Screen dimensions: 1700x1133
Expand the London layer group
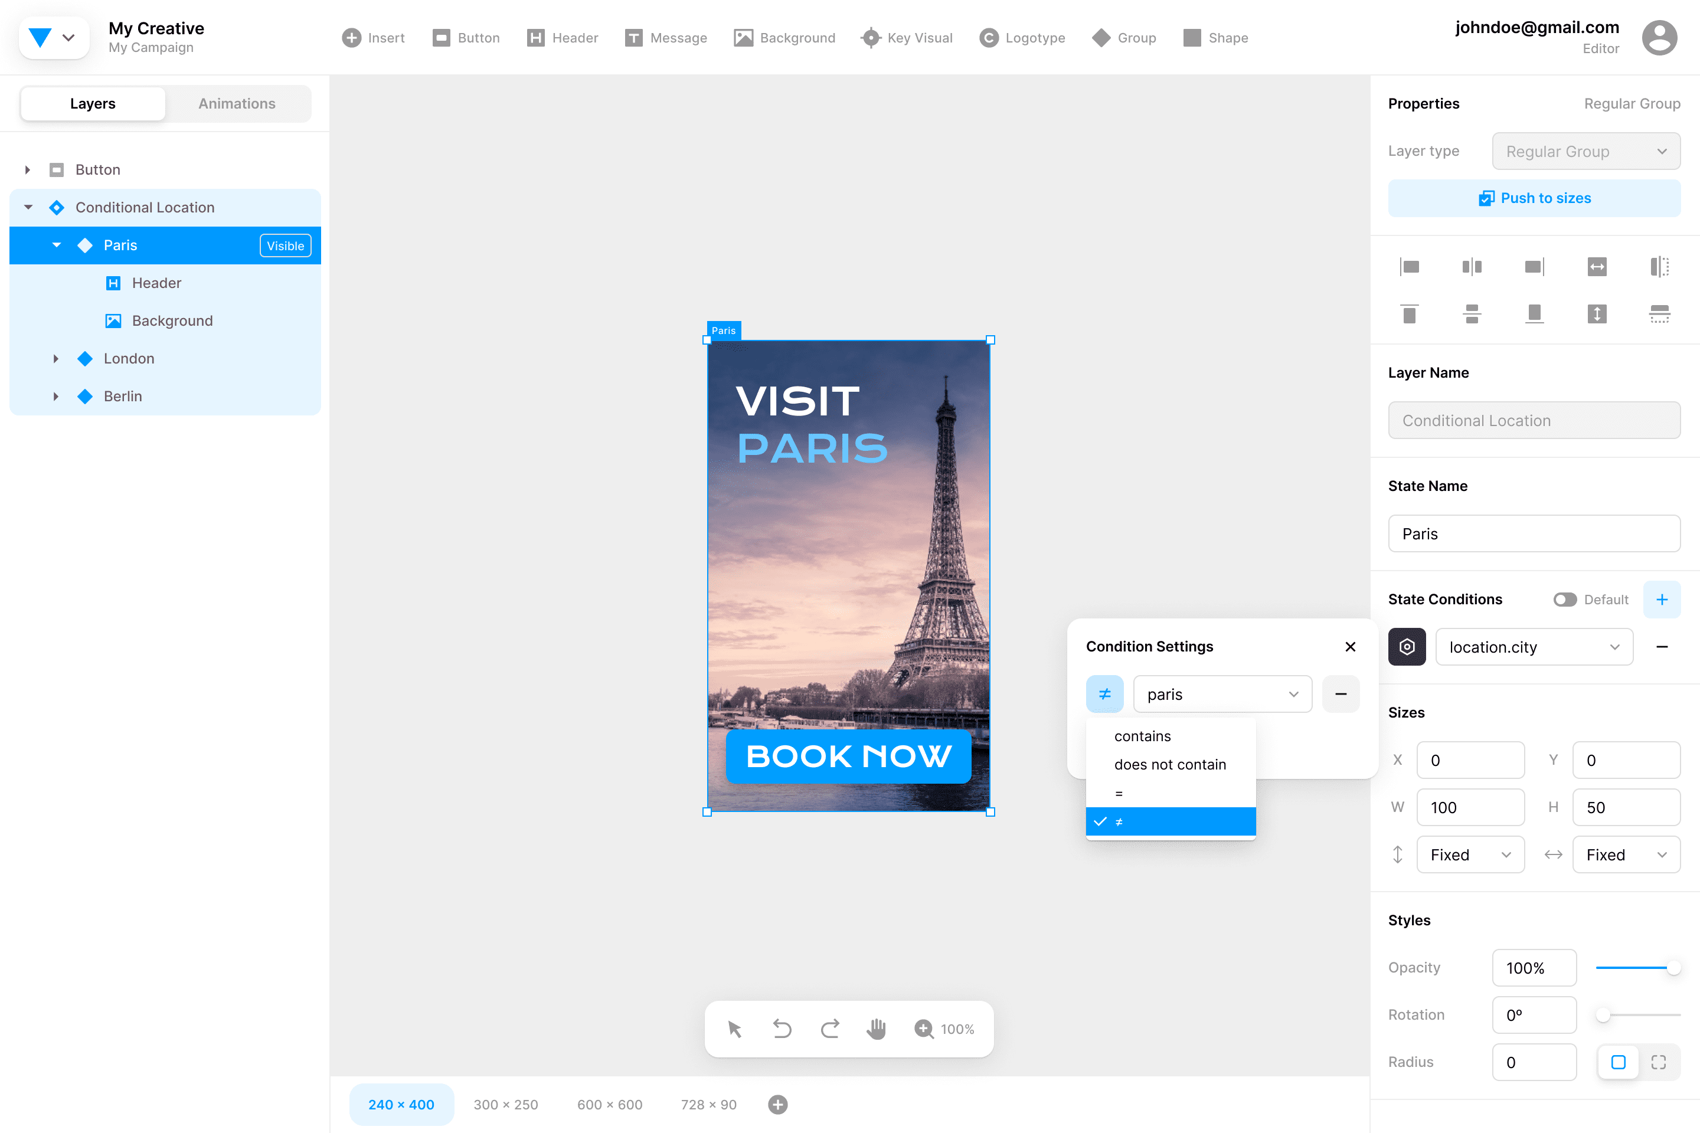pos(55,358)
